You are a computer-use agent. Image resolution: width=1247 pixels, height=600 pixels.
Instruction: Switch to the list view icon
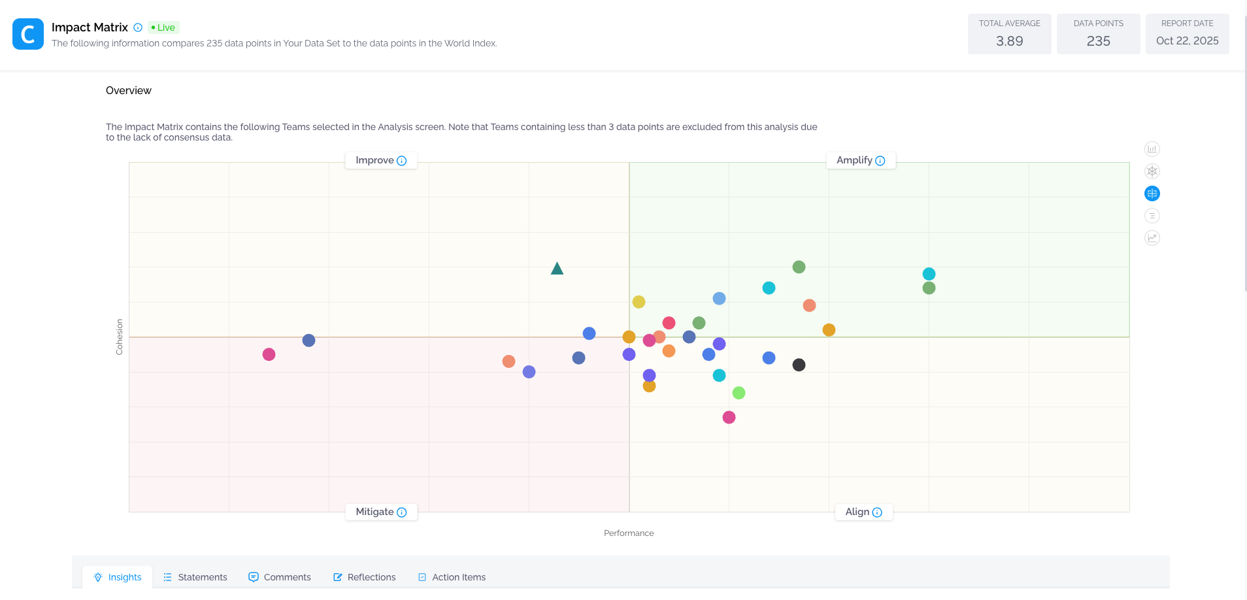pos(1152,216)
